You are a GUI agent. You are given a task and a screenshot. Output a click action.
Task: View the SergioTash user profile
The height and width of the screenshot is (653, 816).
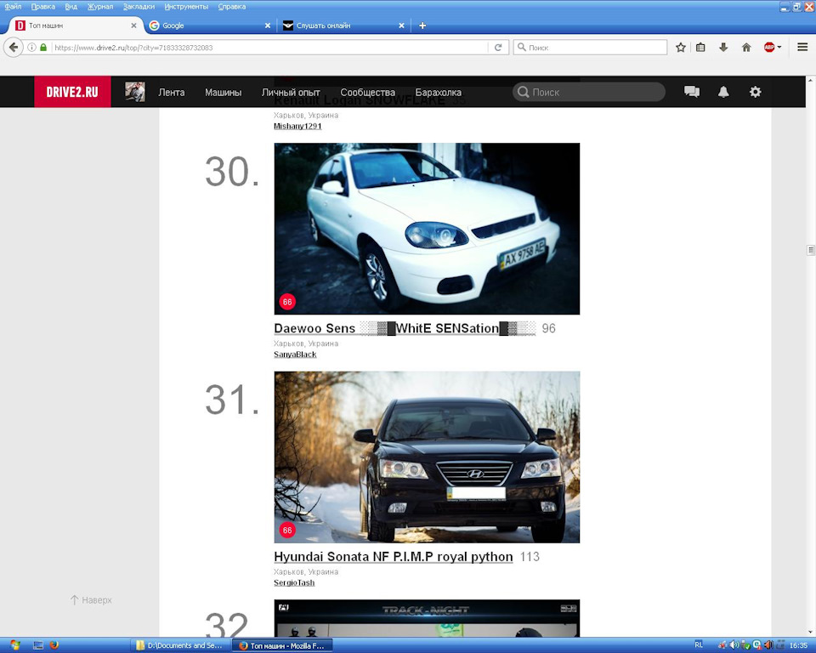(294, 582)
